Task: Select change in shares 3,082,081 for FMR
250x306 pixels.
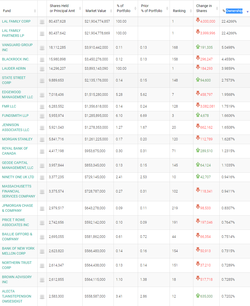Action: tap(208, 106)
